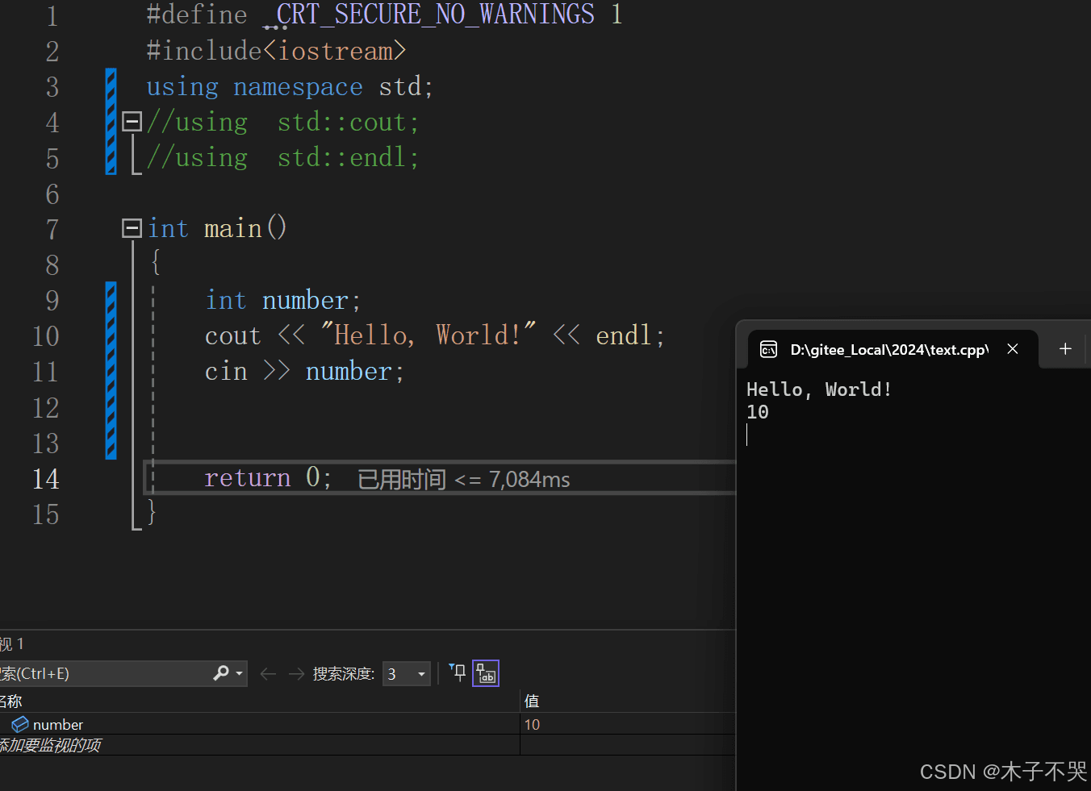Click the #include<iostream> line
This screenshot has height=791, width=1091.
point(276,51)
